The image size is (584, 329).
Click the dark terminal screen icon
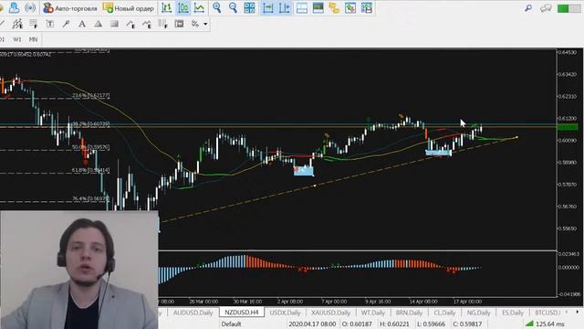[318, 8]
